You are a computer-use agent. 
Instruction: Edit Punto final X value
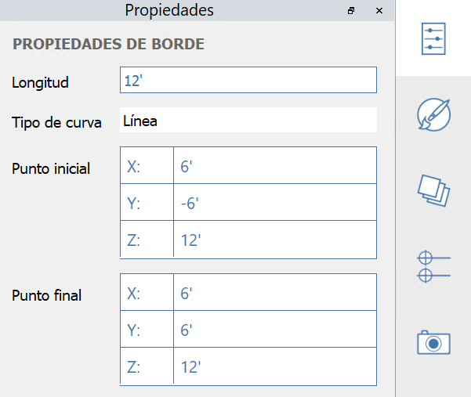(274, 293)
